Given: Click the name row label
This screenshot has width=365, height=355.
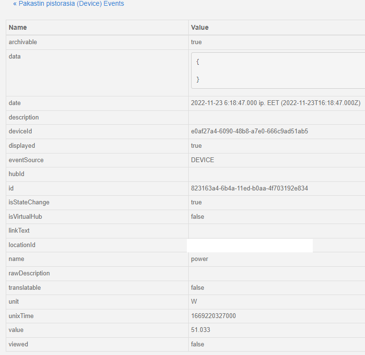Looking at the screenshot, I should click(x=17, y=259).
